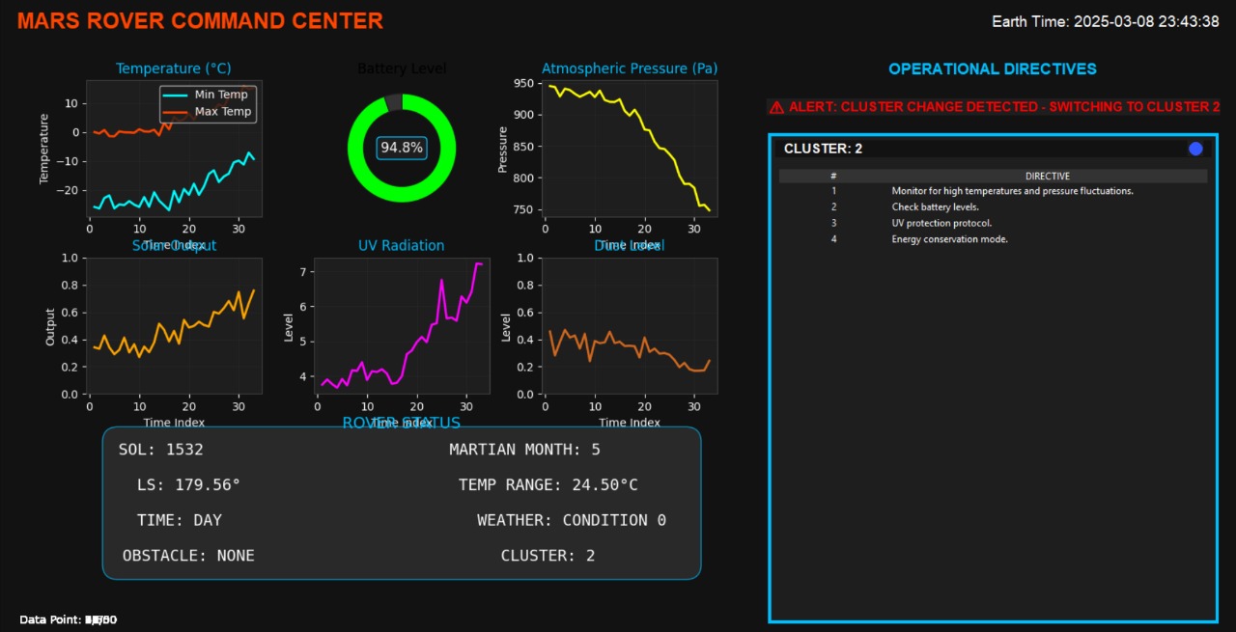Select the Atmospheric Pressure graph
The image size is (1236, 632).
click(x=630, y=148)
